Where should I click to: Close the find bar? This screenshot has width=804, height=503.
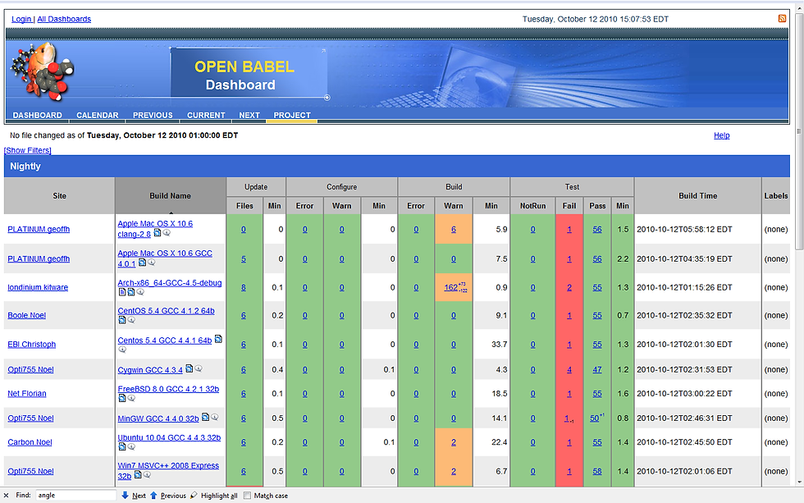pos(7,496)
